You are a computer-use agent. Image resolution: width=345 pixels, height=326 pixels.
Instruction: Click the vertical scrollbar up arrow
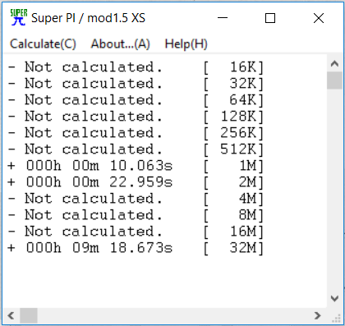pyautogui.click(x=334, y=64)
